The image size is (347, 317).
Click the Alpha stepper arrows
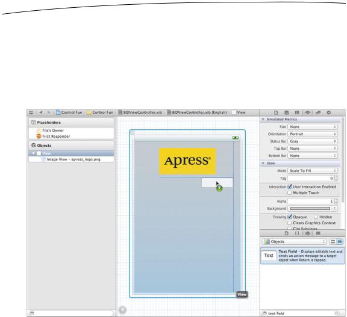click(336, 202)
